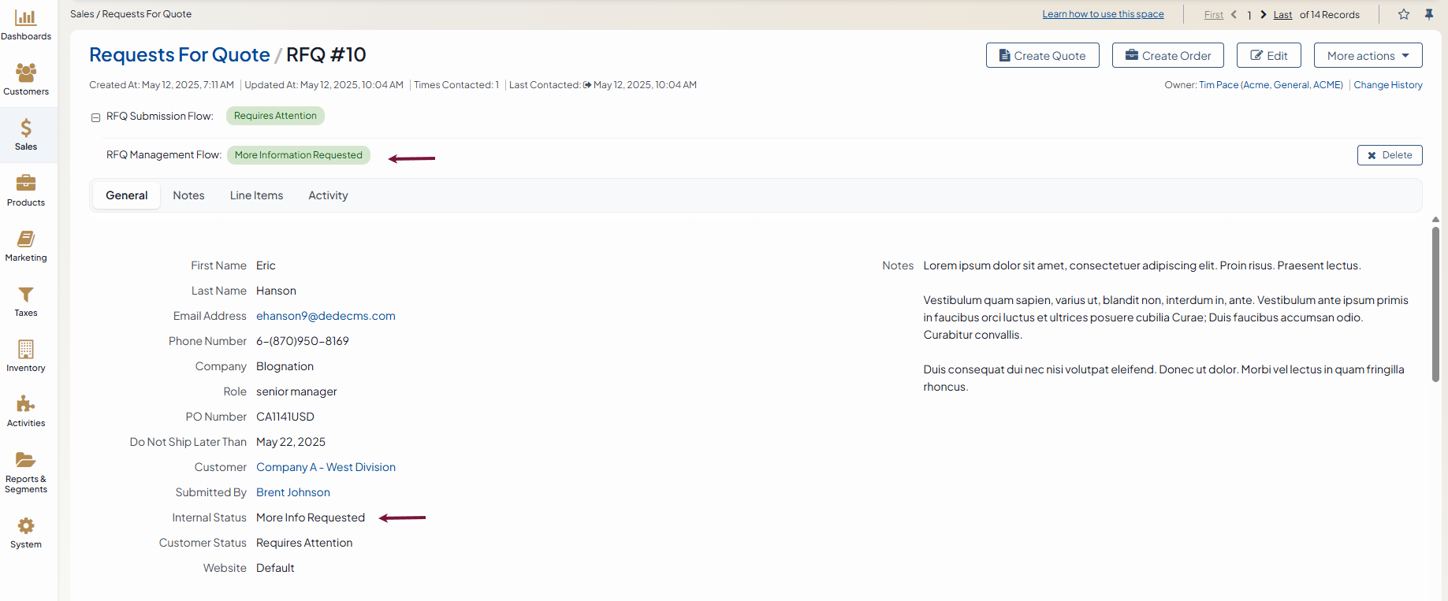
Task: Mark page as favorite with star icon
Action: click(1404, 14)
